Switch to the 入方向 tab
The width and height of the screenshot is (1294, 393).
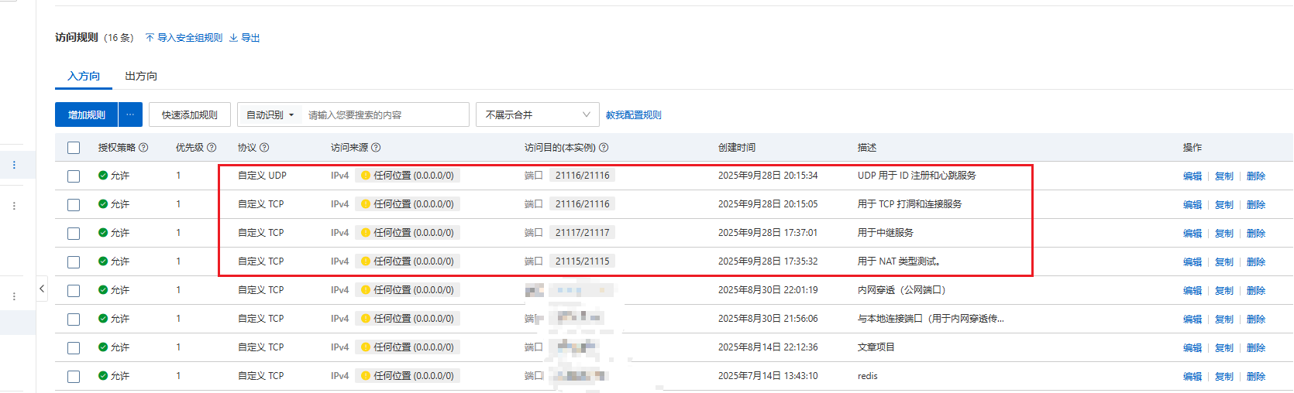point(84,76)
